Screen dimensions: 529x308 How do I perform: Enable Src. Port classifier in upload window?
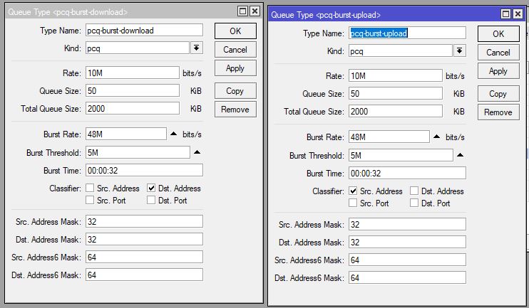coord(353,203)
